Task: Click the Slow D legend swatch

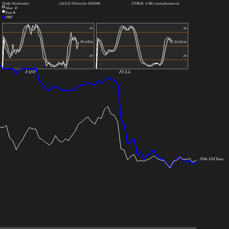Action: pyautogui.click(x=4, y=7)
